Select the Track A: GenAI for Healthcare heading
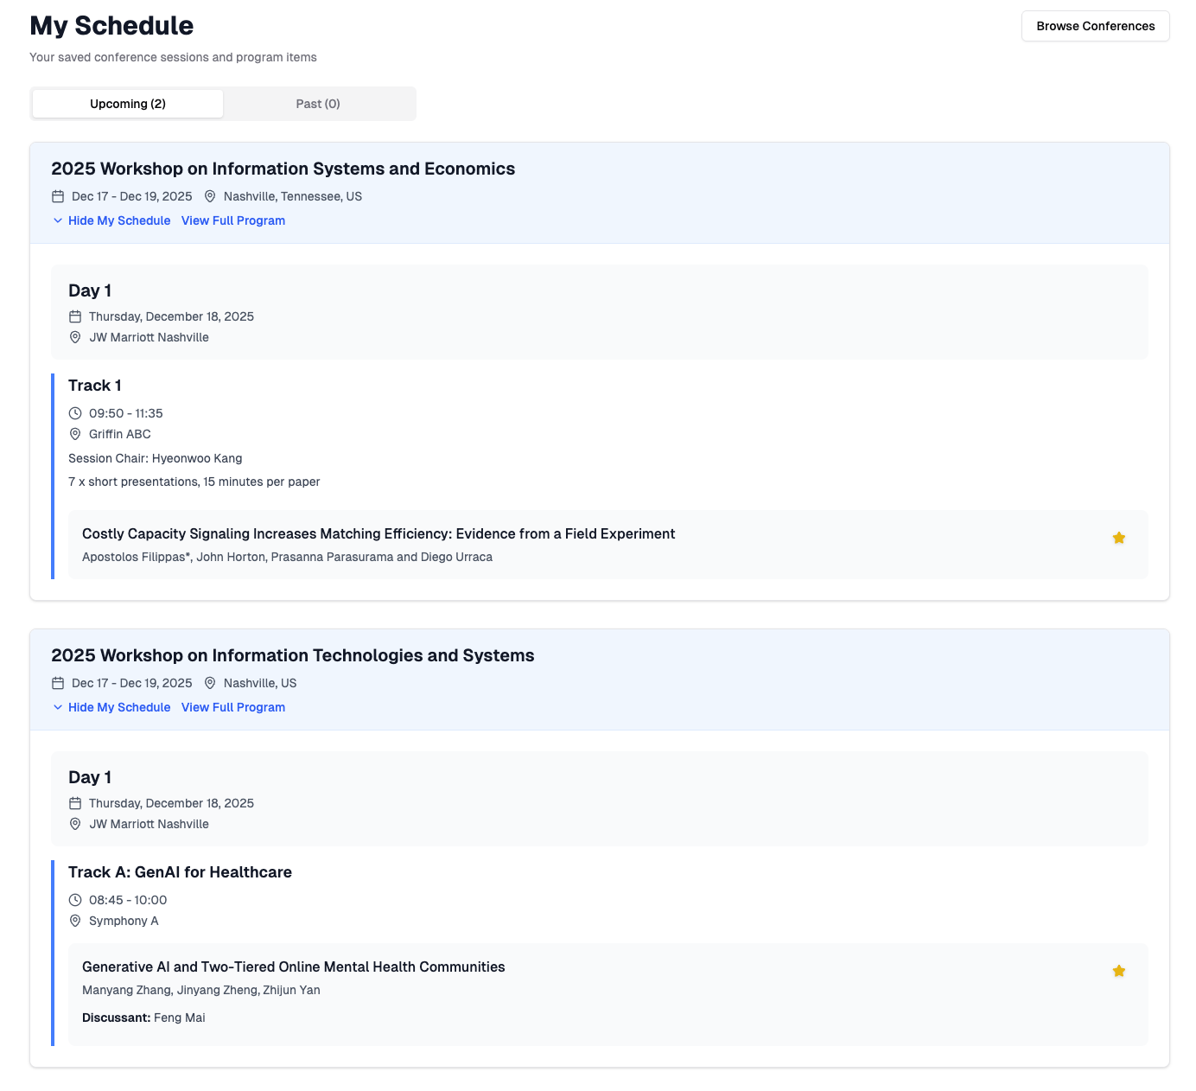 click(x=180, y=872)
